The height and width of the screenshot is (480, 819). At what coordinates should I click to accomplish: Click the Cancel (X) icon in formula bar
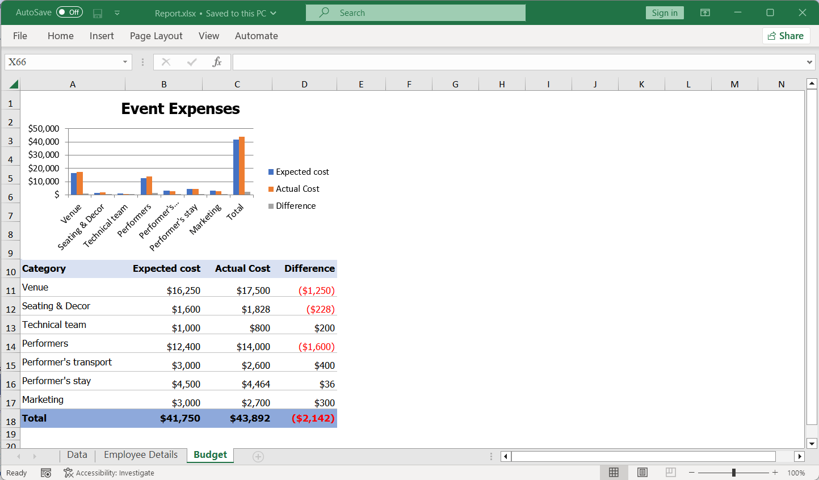[166, 62]
